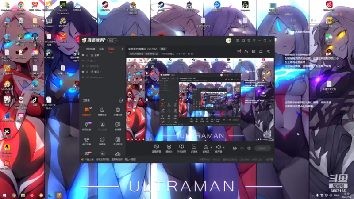
Task: Select the orange highlighted scene tab
Action: 111,49
